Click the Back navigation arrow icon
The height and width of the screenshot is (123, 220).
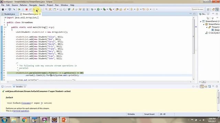(147, 9)
